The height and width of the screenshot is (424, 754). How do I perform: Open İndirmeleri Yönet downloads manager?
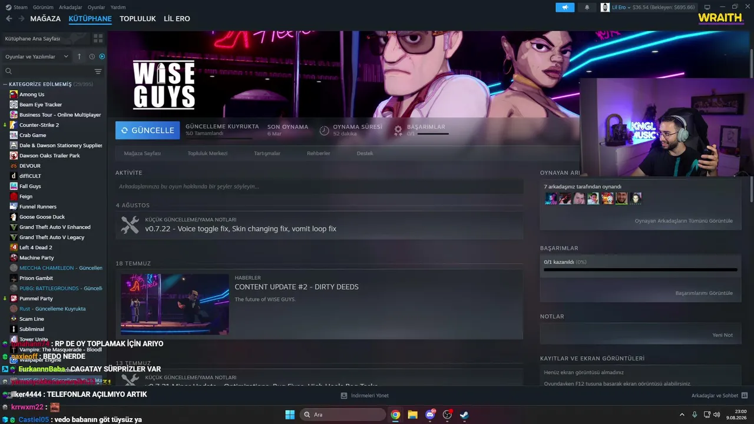coord(365,396)
